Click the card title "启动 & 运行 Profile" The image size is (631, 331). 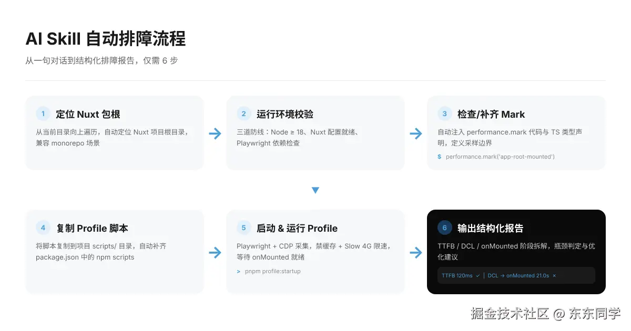[x=297, y=228]
